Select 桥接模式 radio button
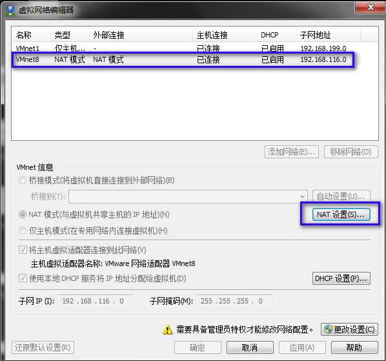 click(23, 181)
